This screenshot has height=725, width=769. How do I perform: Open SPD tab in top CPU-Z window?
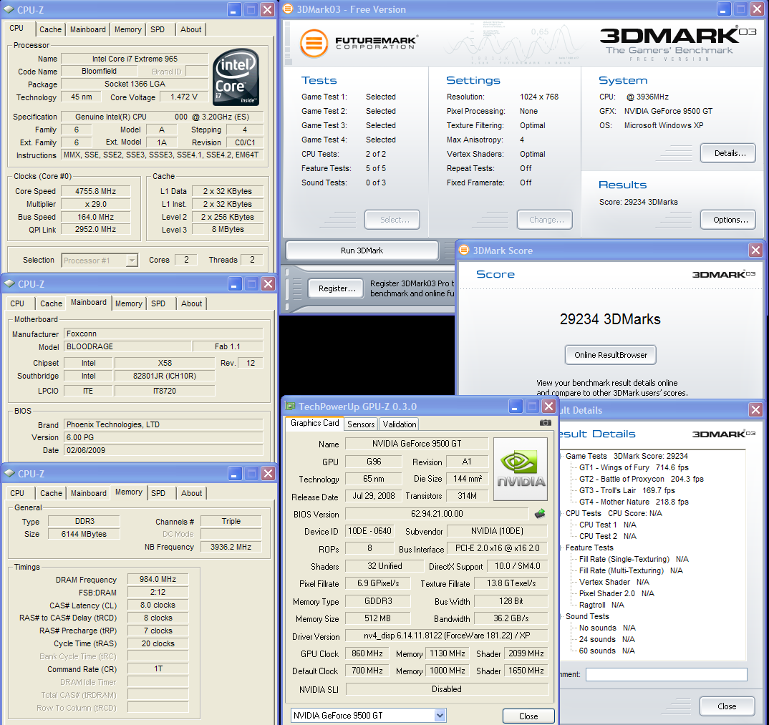(x=158, y=29)
